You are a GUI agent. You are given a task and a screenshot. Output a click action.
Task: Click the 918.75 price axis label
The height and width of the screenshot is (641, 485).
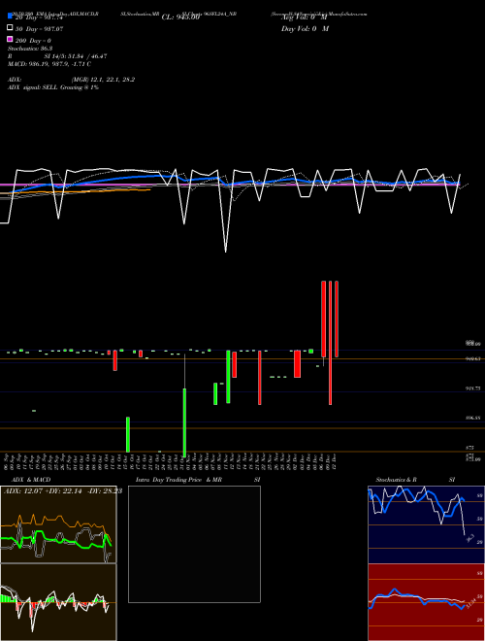click(473, 388)
